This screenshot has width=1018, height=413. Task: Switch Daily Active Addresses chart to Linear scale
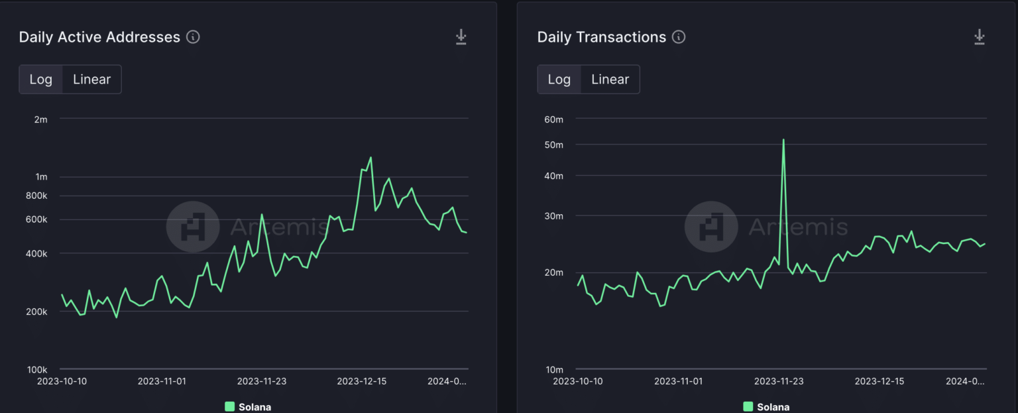pos(91,80)
